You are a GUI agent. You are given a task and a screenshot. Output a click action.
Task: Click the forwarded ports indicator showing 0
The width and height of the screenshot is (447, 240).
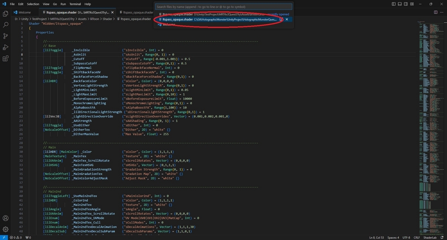[x=28, y=237]
